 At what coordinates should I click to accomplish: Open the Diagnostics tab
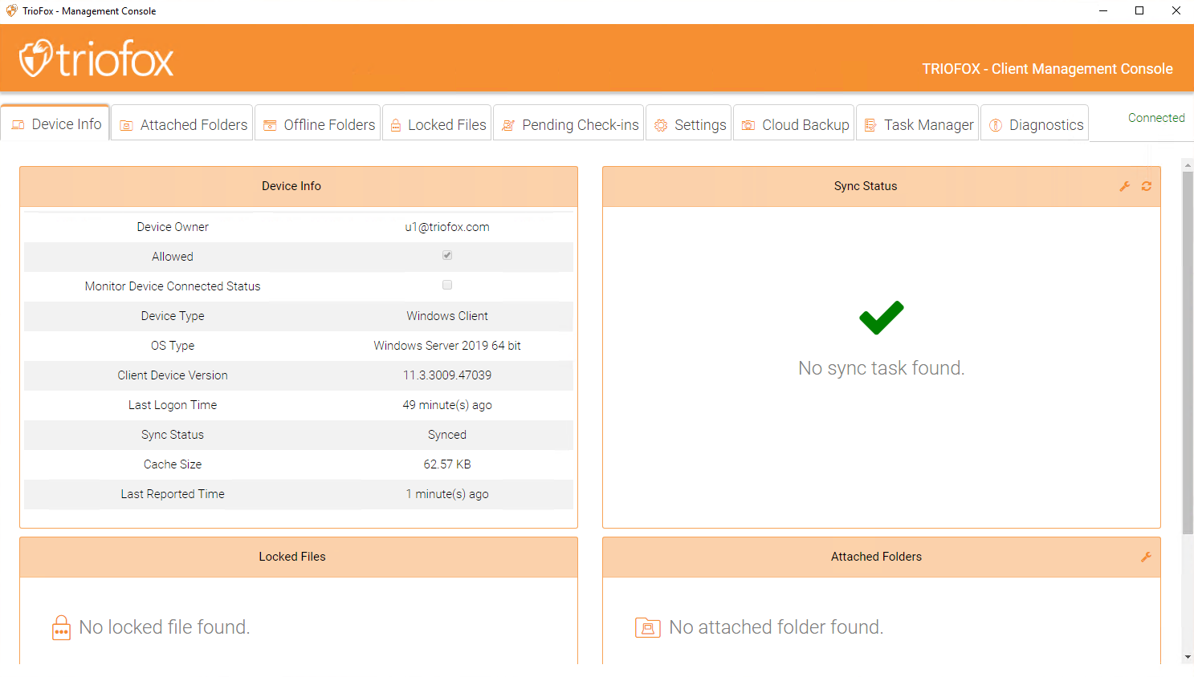tap(1035, 124)
